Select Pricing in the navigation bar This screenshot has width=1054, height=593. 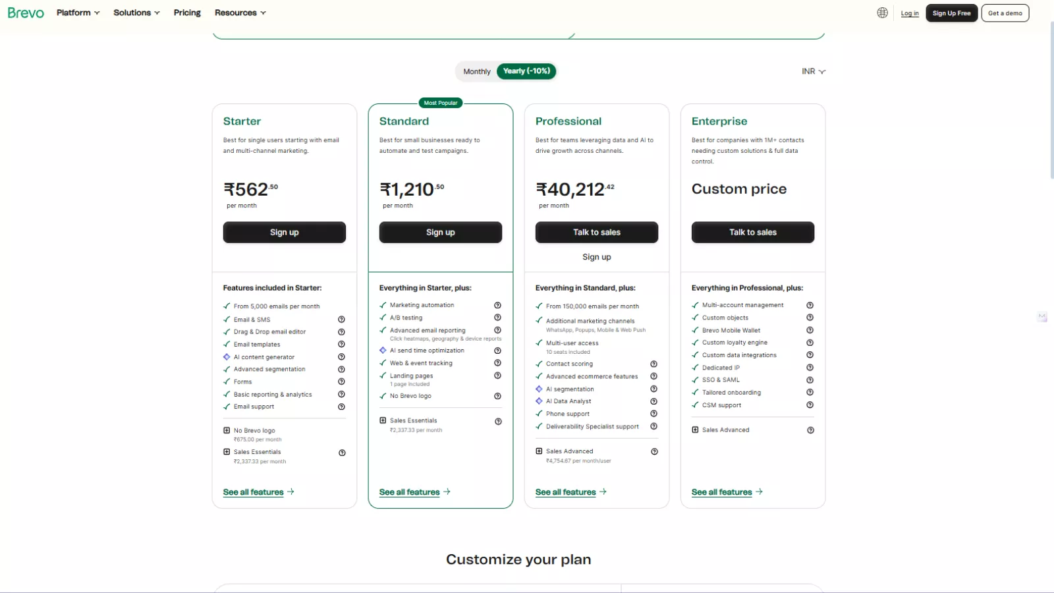pos(187,13)
